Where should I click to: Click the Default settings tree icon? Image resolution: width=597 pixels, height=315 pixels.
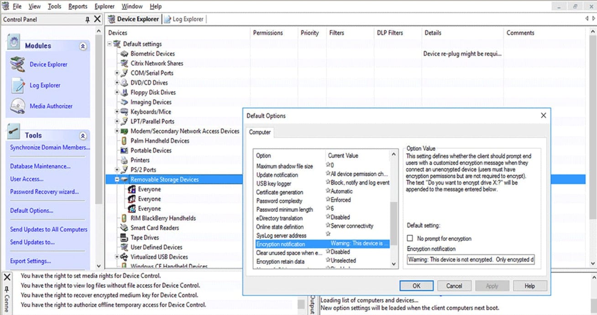116,44
